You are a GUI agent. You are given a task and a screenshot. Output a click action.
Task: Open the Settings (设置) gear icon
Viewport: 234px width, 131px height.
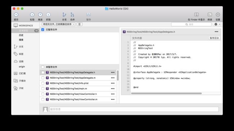coord(218,15)
